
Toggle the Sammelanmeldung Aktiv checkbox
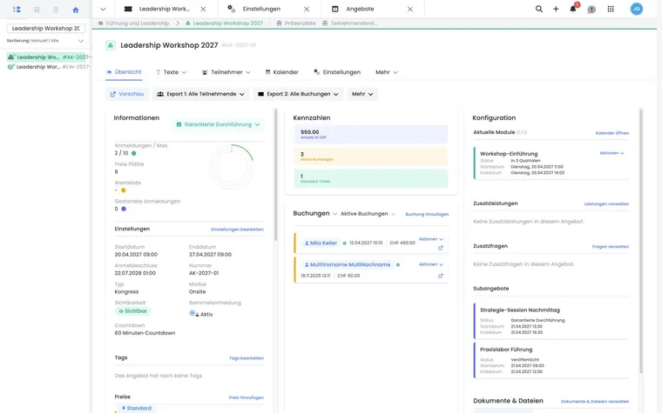pos(193,313)
